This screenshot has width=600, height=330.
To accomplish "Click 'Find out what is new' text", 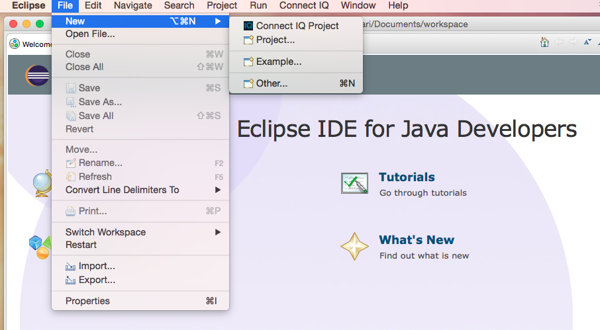I will [x=424, y=255].
